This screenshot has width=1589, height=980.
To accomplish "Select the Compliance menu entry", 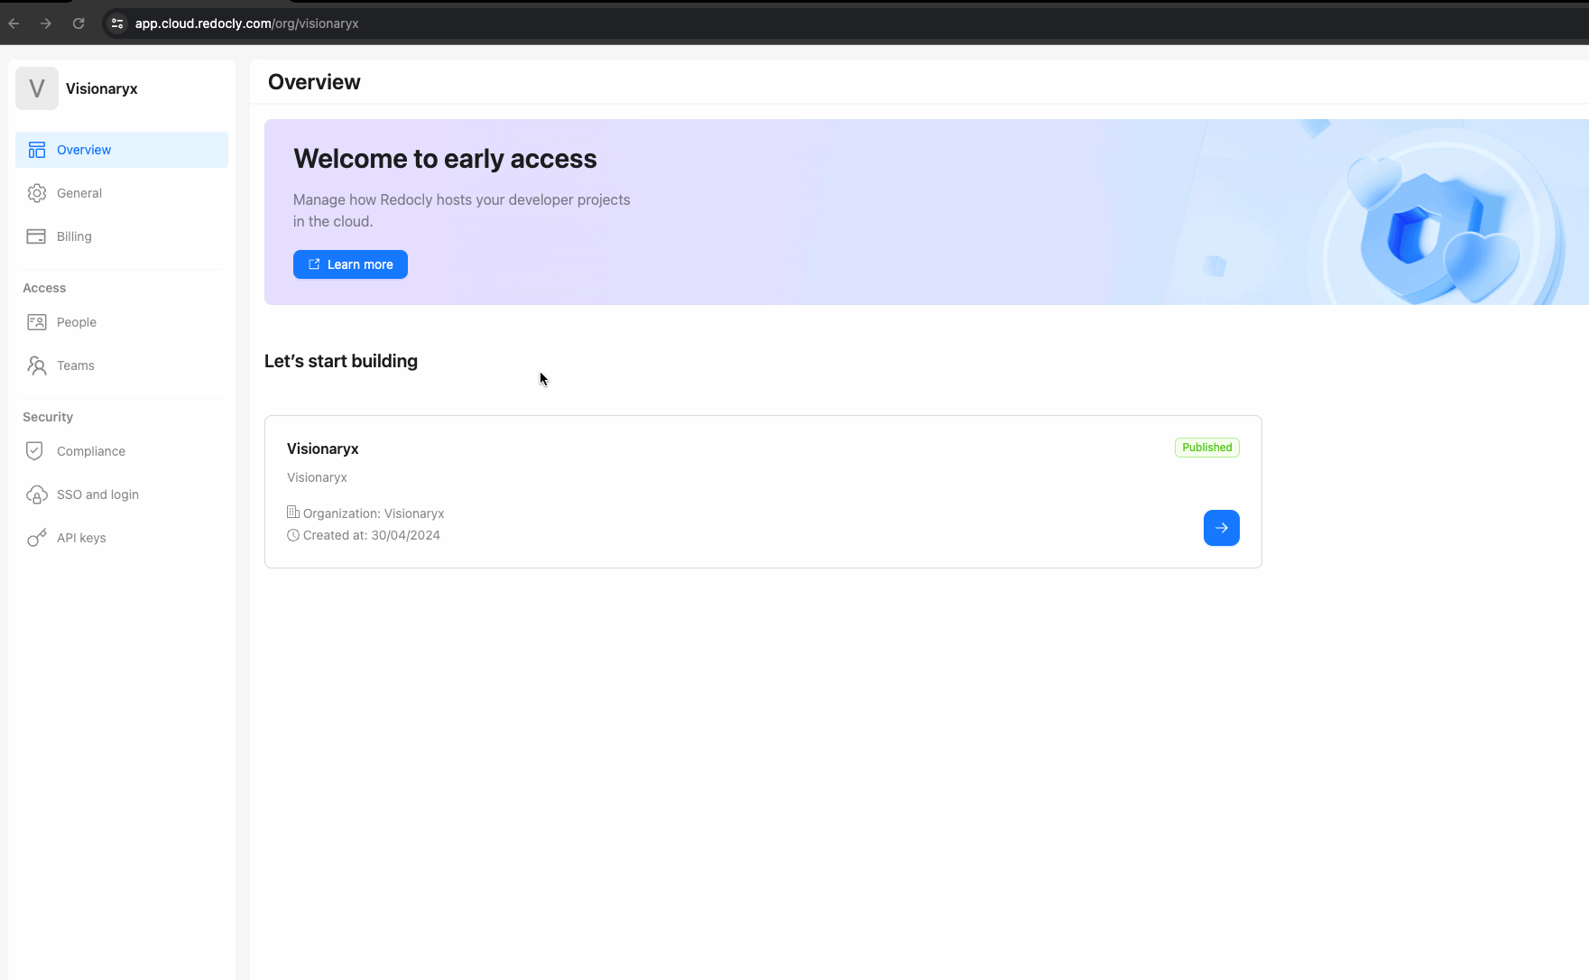I will click(x=91, y=451).
